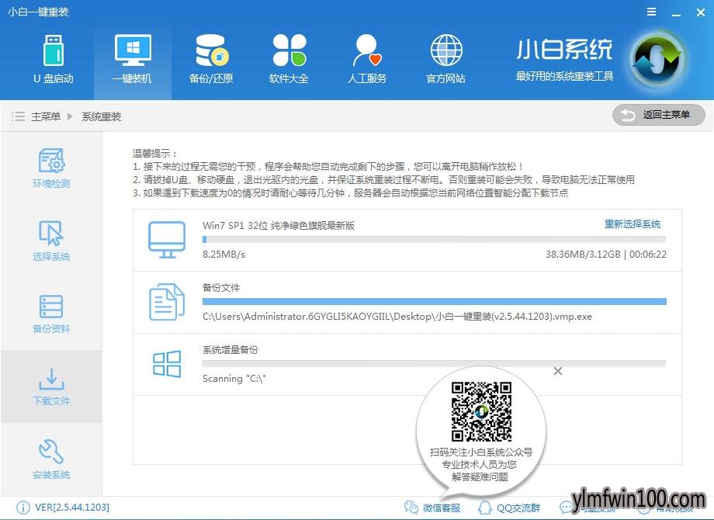Click Scanning "C:\" status text

coord(234,379)
